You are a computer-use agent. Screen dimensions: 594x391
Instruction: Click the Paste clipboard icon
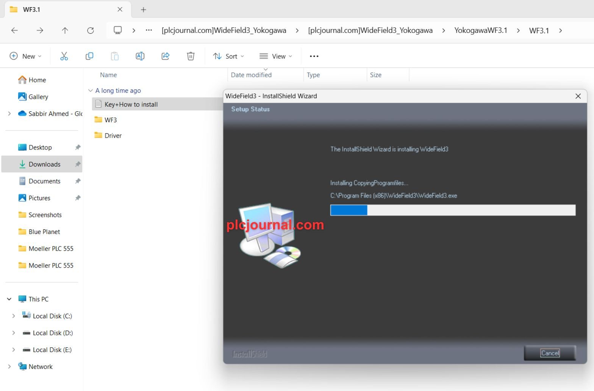[x=115, y=56]
